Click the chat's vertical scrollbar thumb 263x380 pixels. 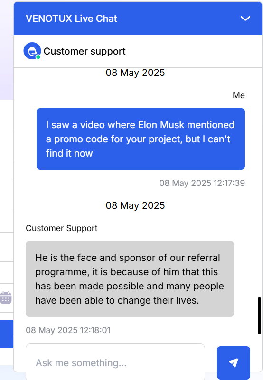tap(259, 315)
